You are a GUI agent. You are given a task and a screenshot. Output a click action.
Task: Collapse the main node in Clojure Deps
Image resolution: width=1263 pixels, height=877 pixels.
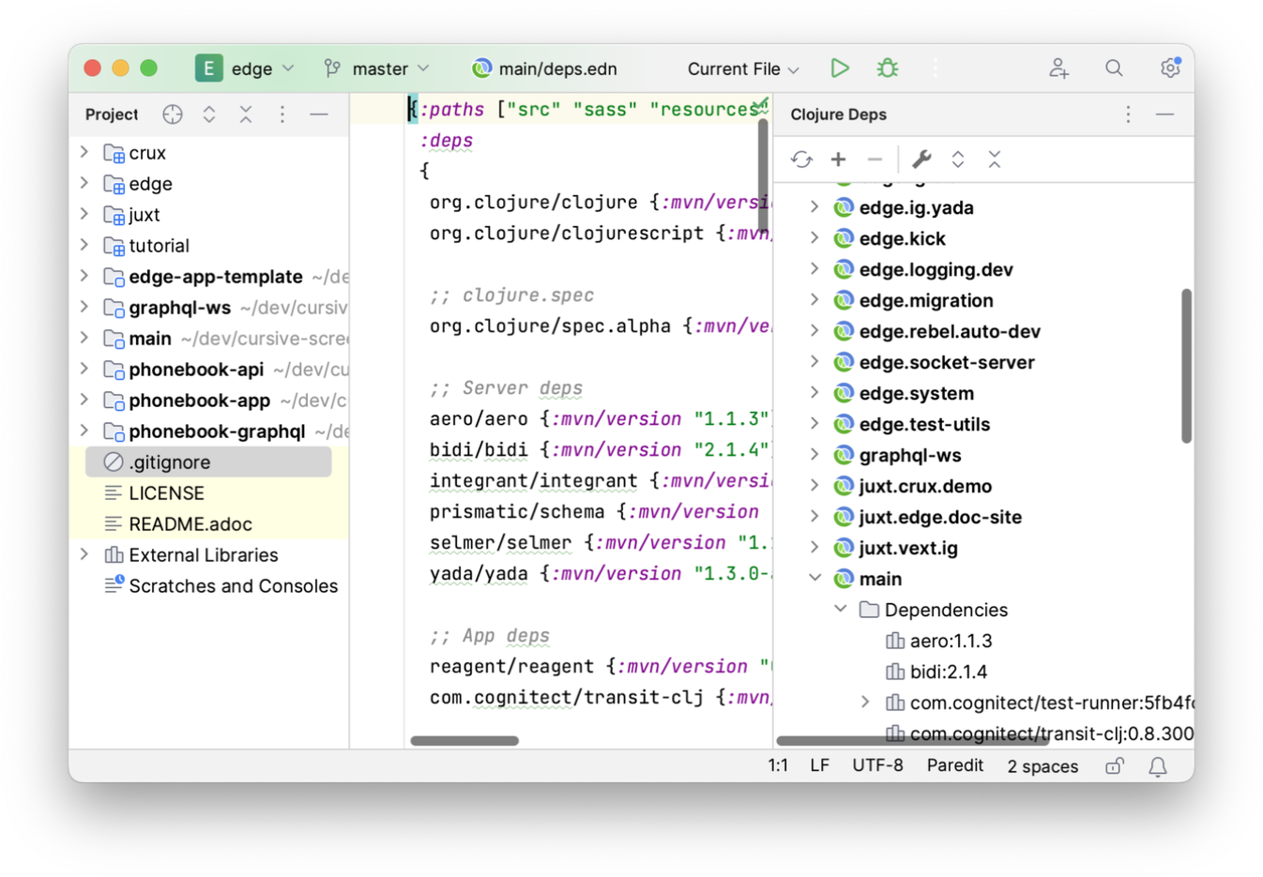click(x=814, y=579)
